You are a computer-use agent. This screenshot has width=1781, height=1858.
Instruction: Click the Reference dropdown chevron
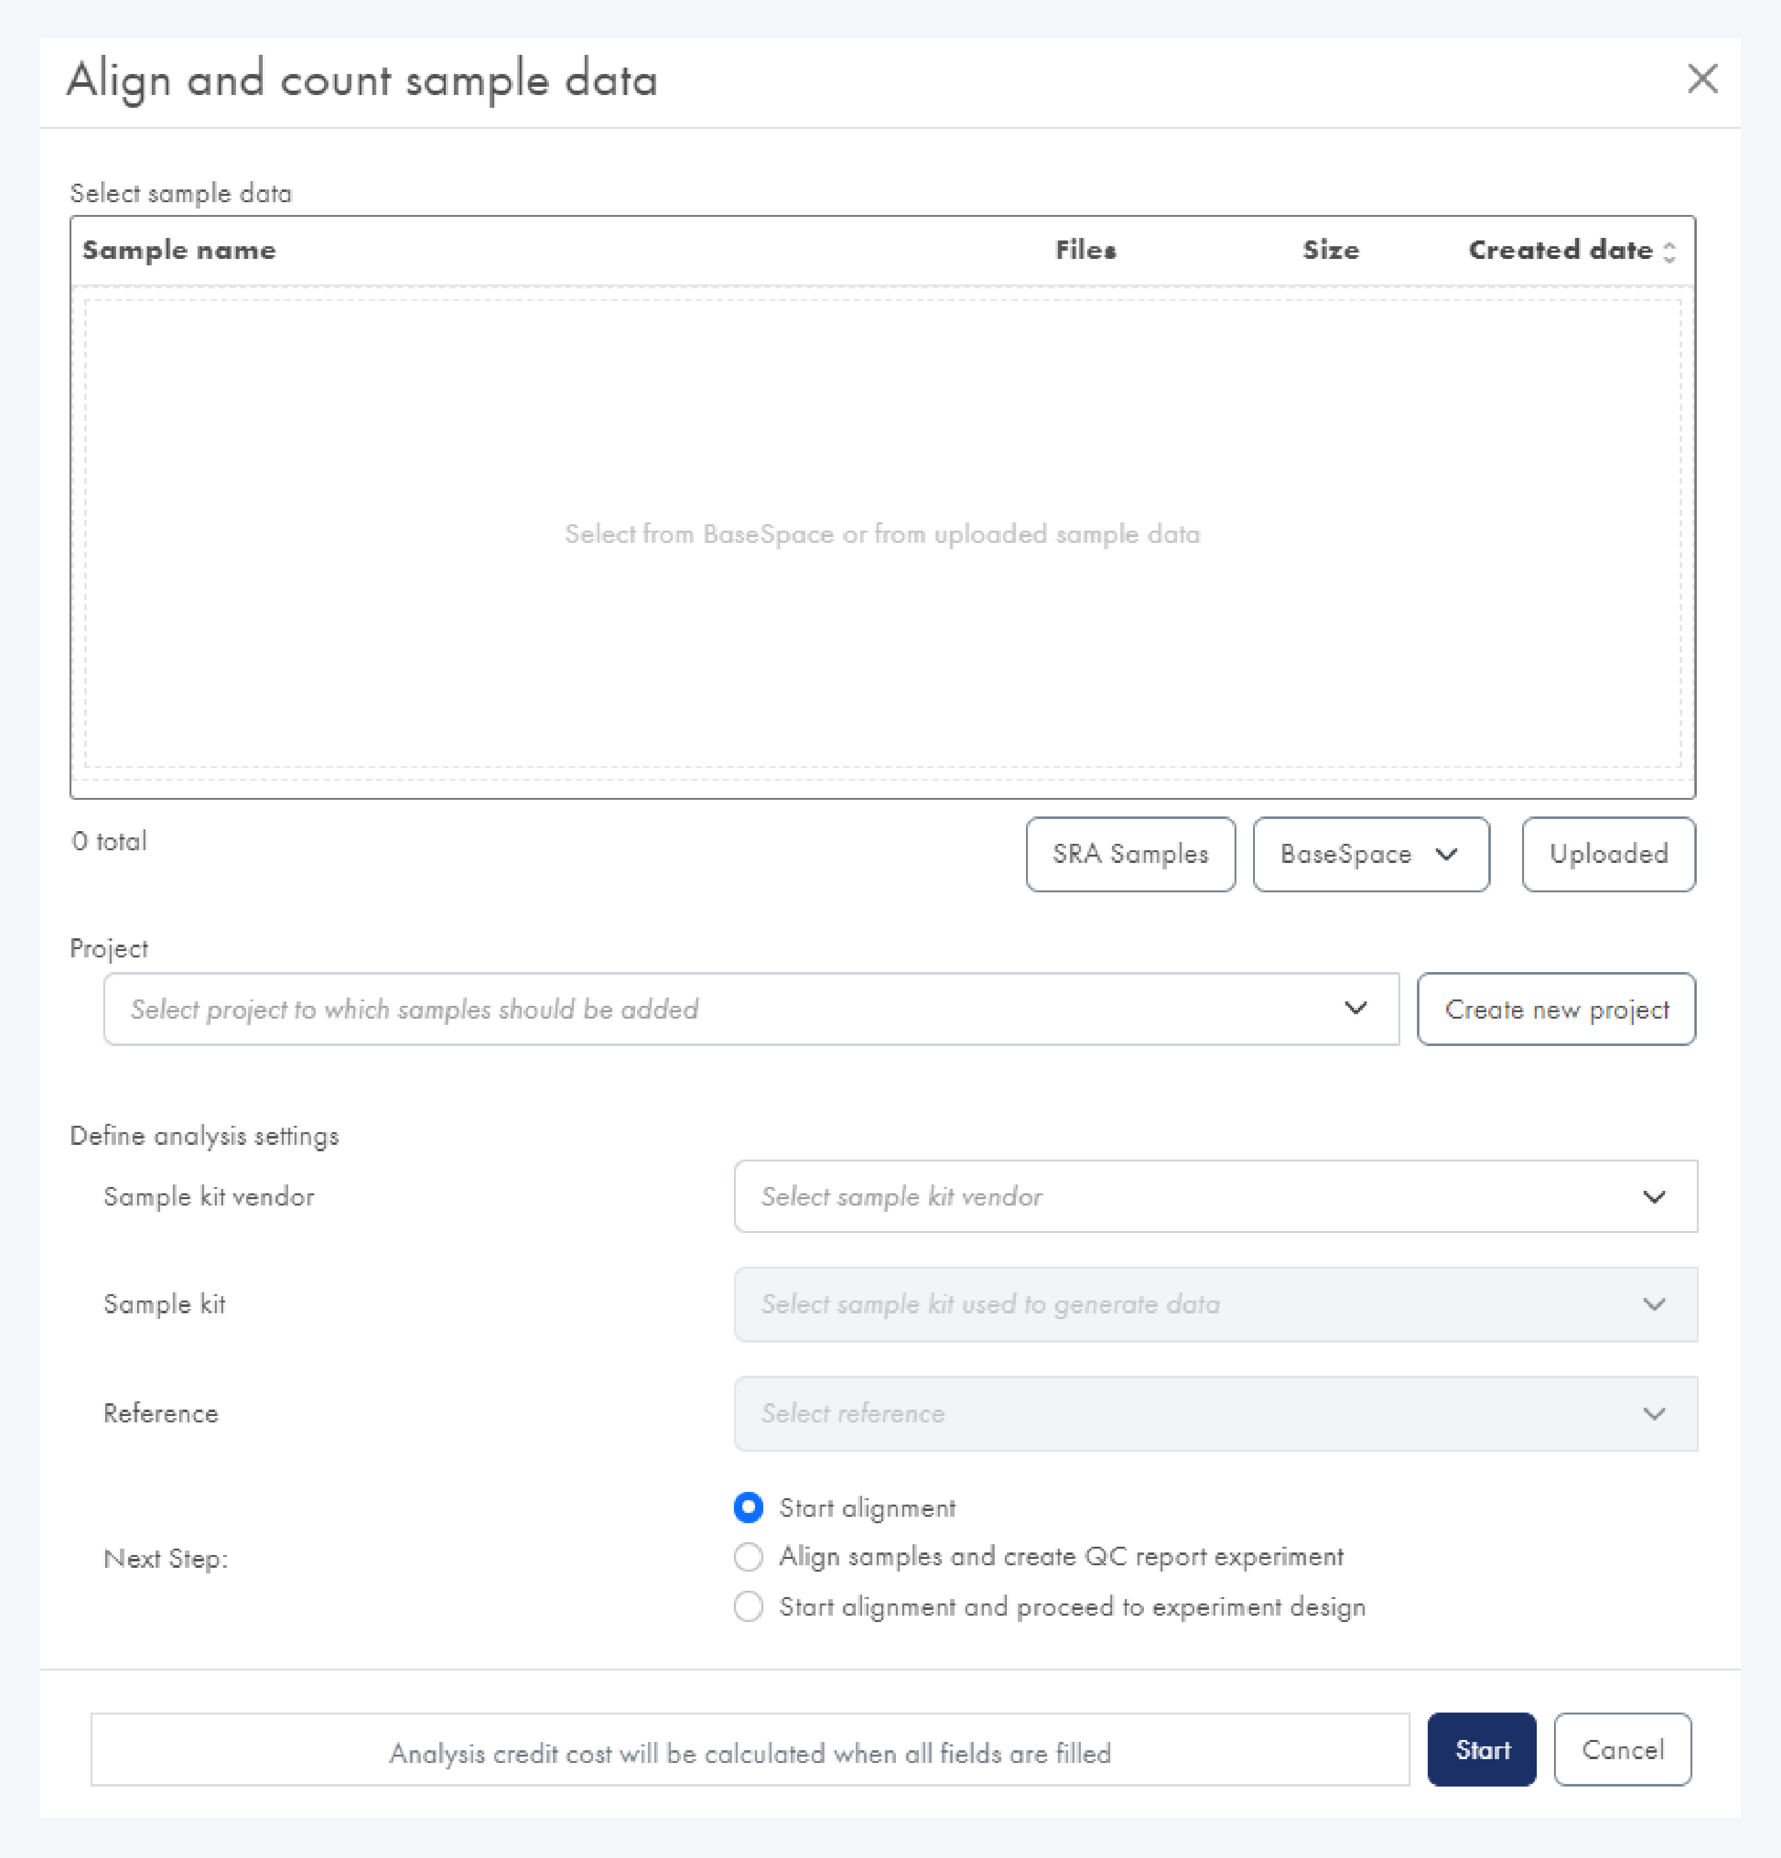tap(1654, 1414)
